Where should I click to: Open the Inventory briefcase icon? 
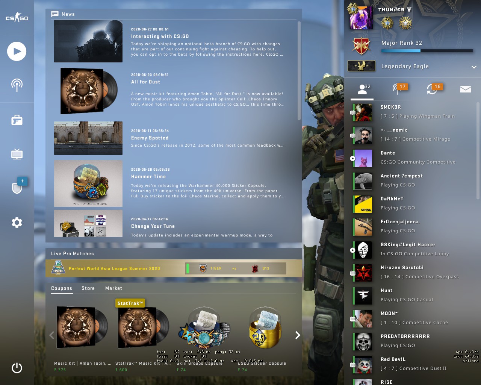click(x=17, y=120)
